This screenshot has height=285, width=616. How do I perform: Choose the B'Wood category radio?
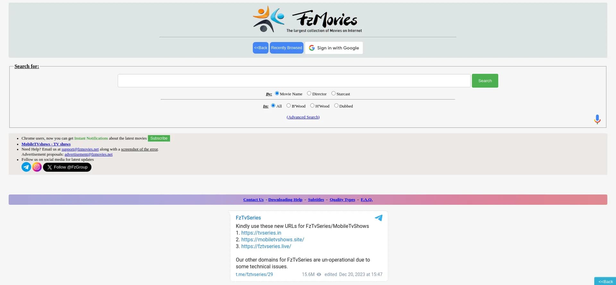pos(288,106)
